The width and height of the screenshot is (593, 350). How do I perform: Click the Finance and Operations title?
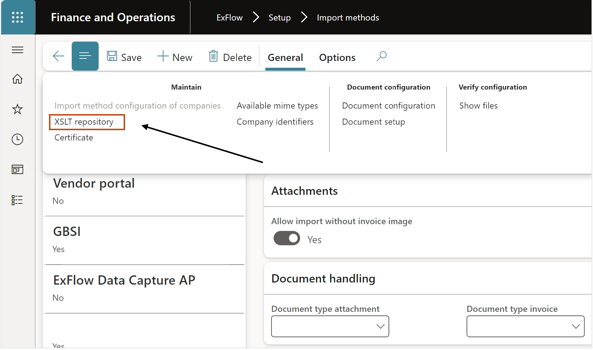coord(113,17)
